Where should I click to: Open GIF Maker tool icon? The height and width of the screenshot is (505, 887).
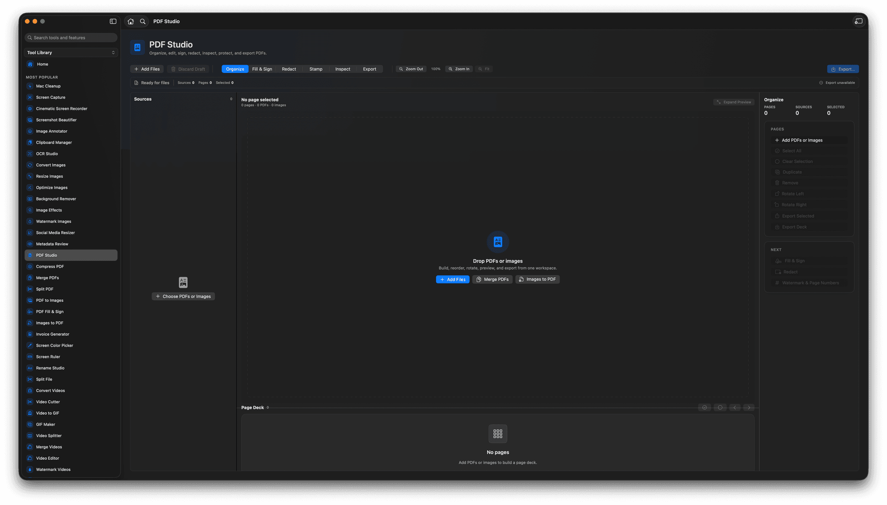tap(30, 424)
